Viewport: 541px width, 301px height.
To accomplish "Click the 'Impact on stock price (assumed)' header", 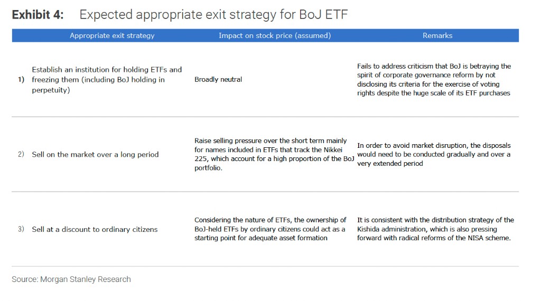I will [275, 35].
